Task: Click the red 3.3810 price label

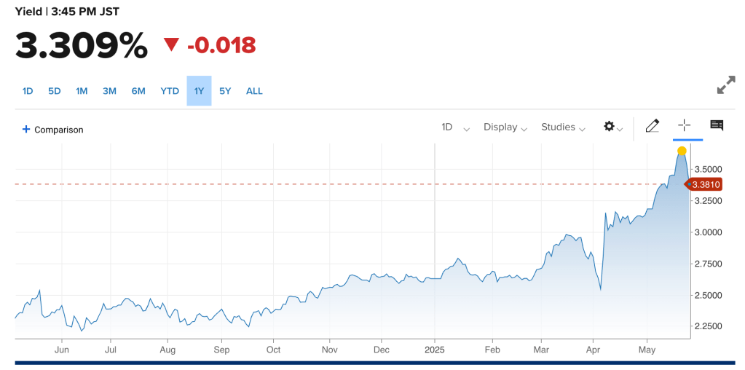Action: pyautogui.click(x=705, y=185)
